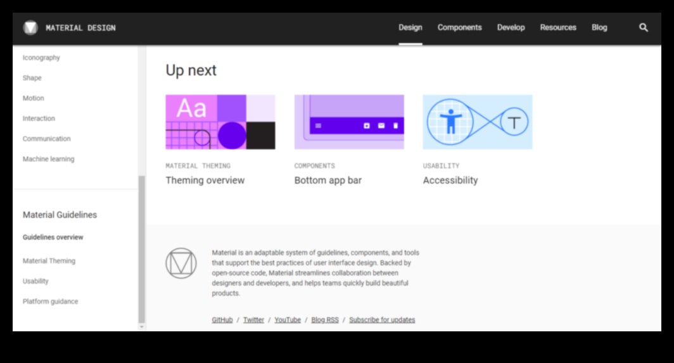674x363 pixels.
Task: Open the Accessibility thumbnail image
Action: pos(478,122)
